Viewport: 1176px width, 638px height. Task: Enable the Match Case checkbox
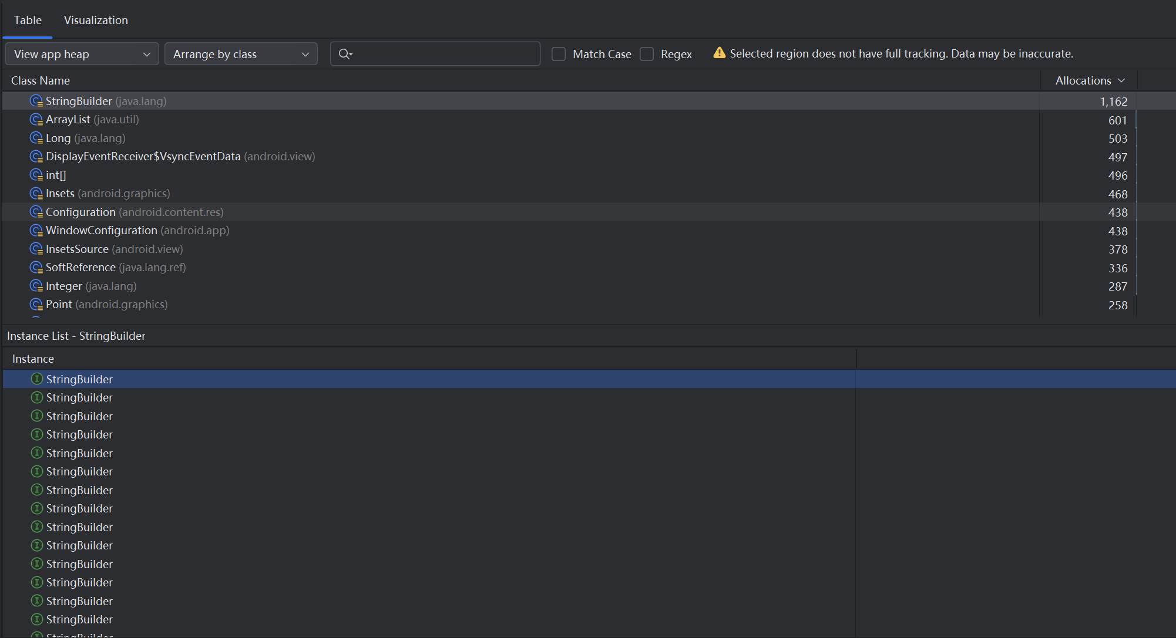(x=559, y=54)
